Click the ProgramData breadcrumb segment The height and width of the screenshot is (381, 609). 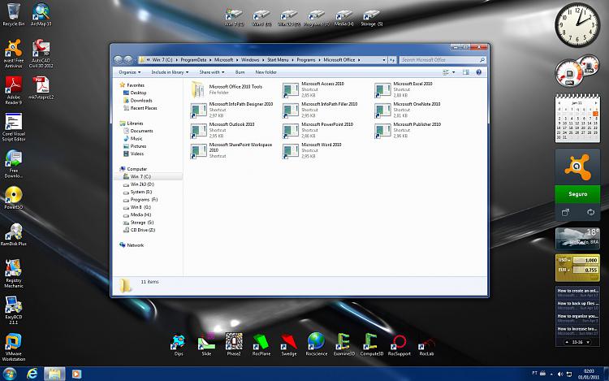click(x=193, y=60)
